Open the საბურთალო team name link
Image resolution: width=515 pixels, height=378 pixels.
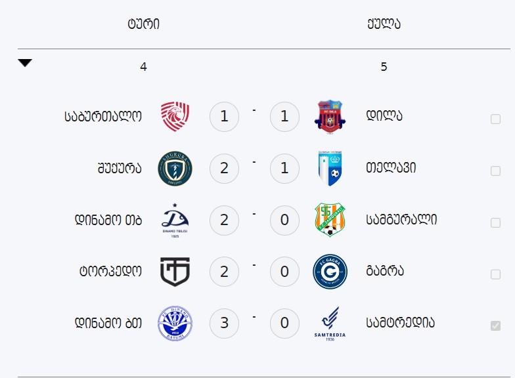[103, 116]
